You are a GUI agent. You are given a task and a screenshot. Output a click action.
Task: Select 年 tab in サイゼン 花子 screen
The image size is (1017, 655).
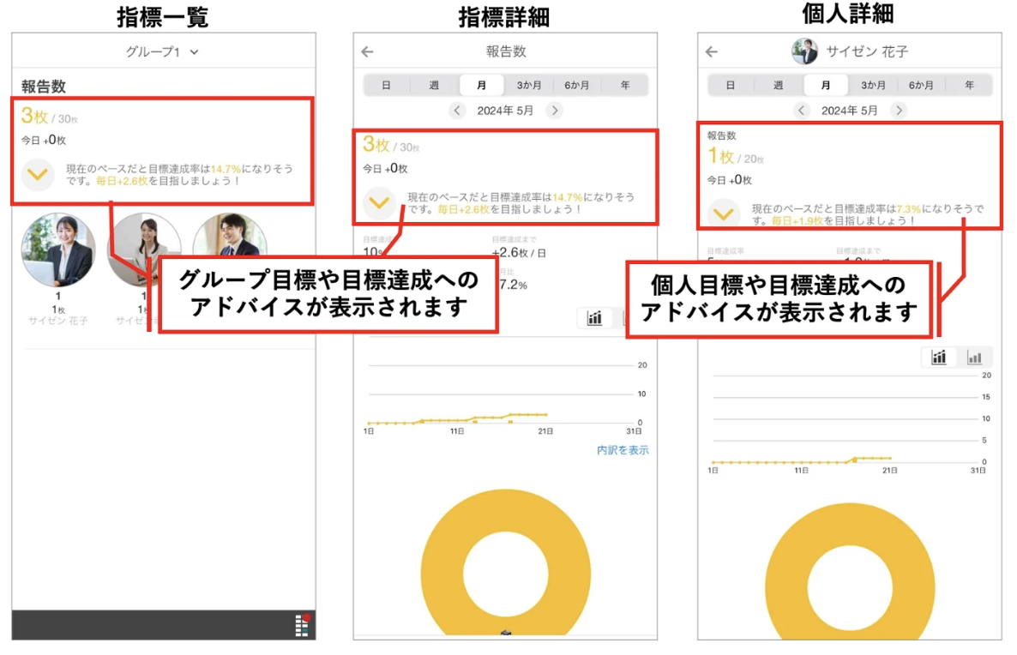[x=969, y=85]
